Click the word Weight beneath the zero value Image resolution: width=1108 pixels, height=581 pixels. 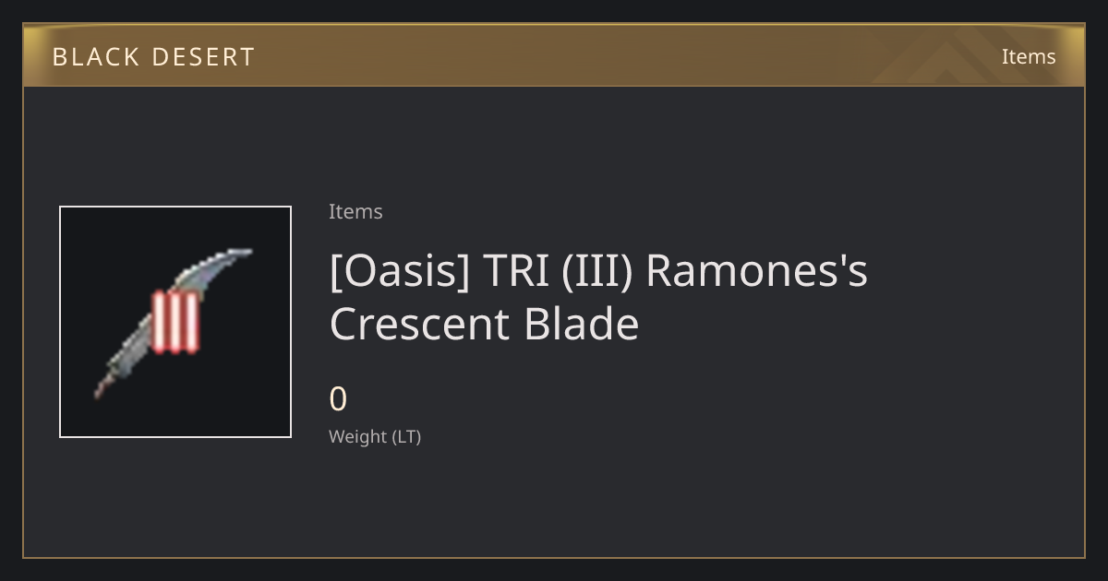click(358, 437)
